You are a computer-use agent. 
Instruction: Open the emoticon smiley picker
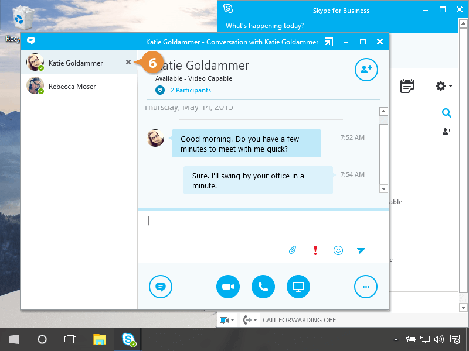(x=338, y=250)
